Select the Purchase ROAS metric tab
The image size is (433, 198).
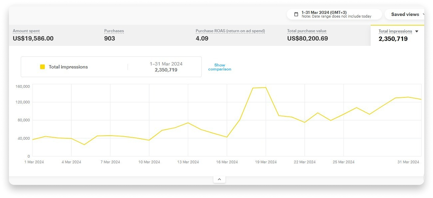coord(238,35)
